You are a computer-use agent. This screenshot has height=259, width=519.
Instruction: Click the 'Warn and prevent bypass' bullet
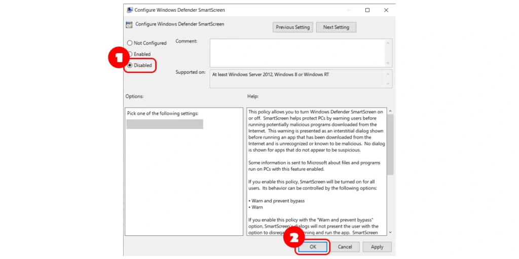(x=276, y=201)
